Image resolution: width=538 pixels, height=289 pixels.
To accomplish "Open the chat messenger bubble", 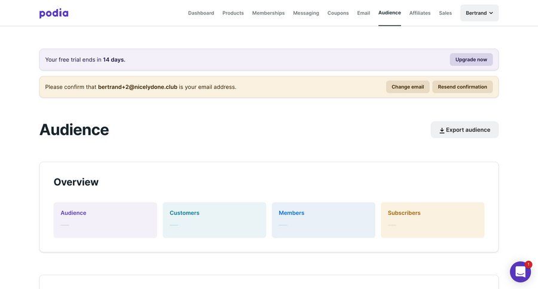I will (520, 272).
